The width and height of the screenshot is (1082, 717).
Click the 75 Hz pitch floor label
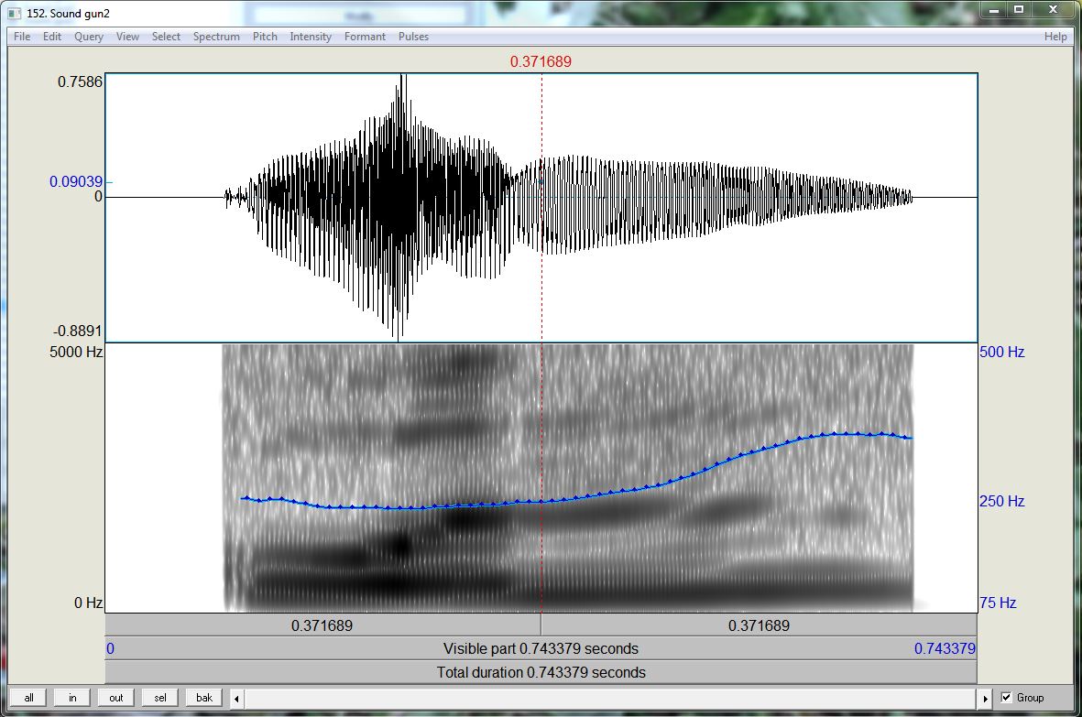[x=998, y=603]
